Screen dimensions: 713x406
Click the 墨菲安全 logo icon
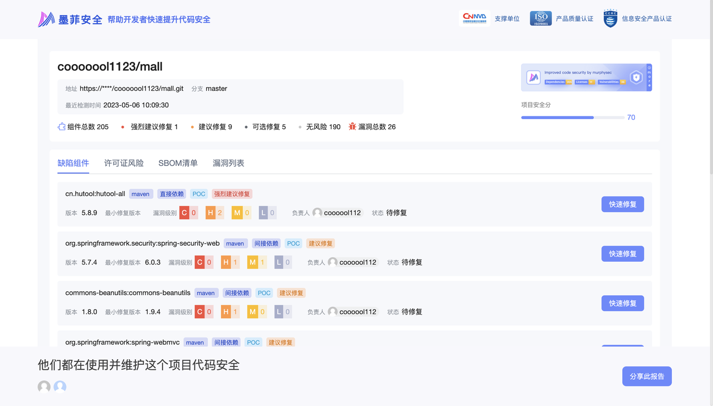46,19
